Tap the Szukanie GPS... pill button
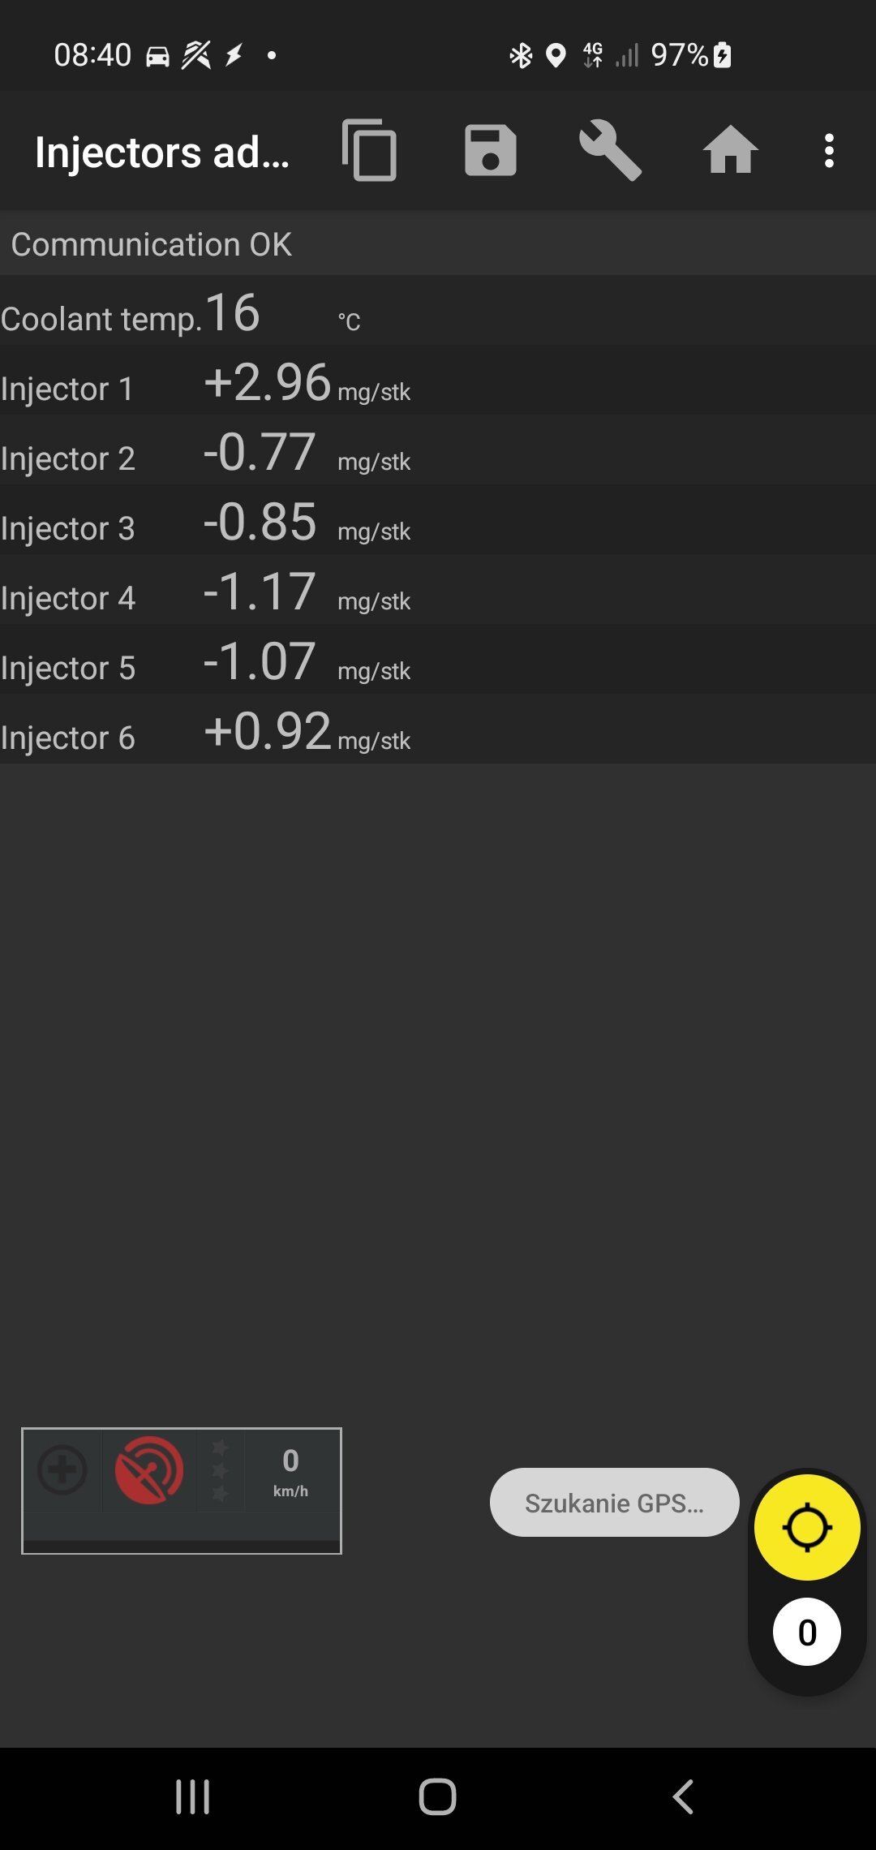876x1850 pixels. pyautogui.click(x=615, y=1502)
